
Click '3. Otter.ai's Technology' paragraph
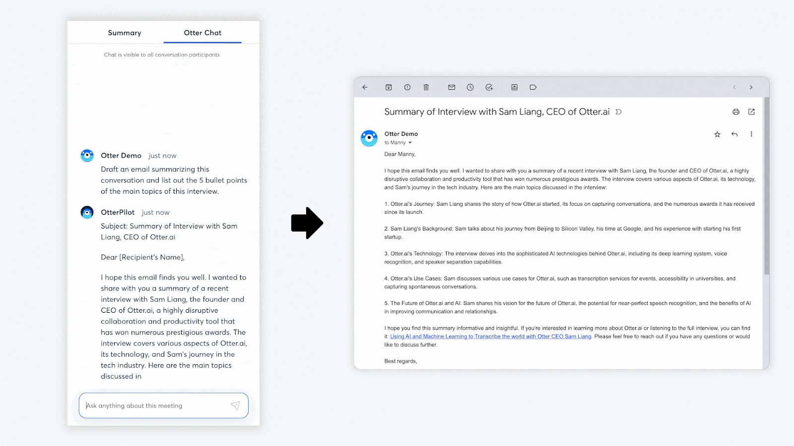[x=556, y=258]
